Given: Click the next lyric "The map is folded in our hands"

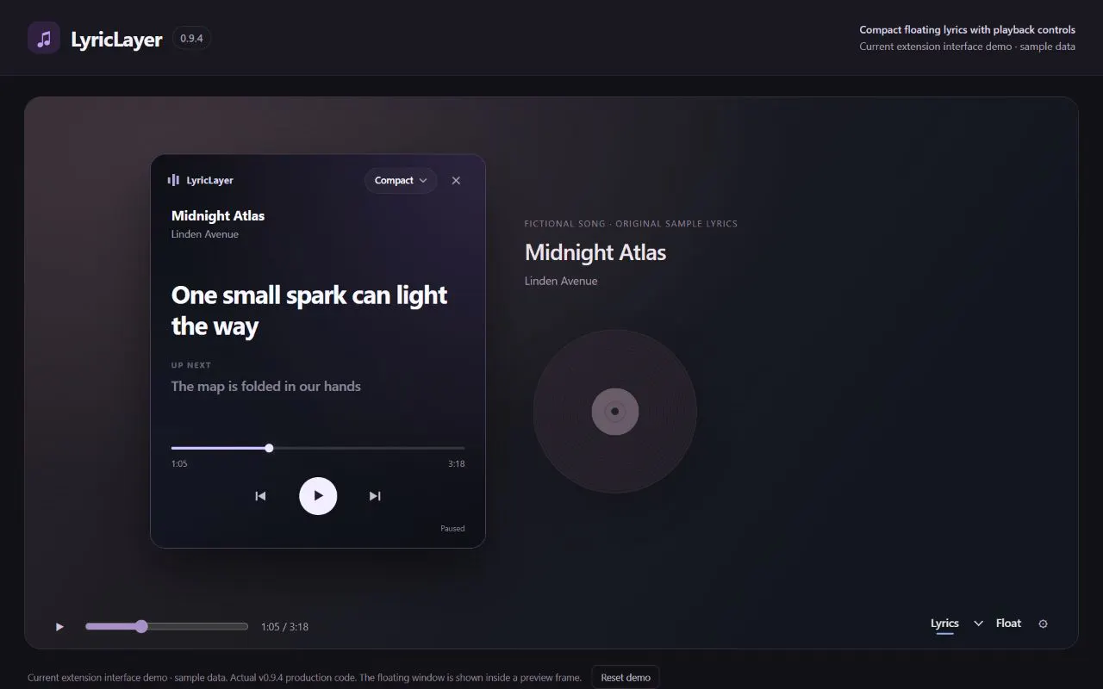Looking at the screenshot, I should pyautogui.click(x=266, y=386).
